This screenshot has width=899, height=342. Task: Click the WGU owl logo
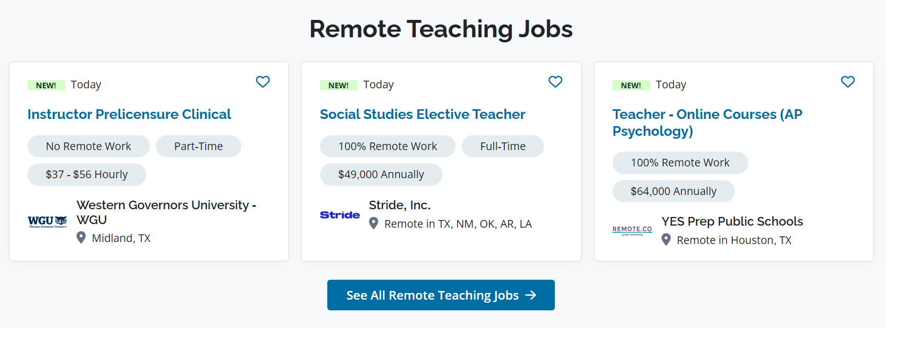48,222
